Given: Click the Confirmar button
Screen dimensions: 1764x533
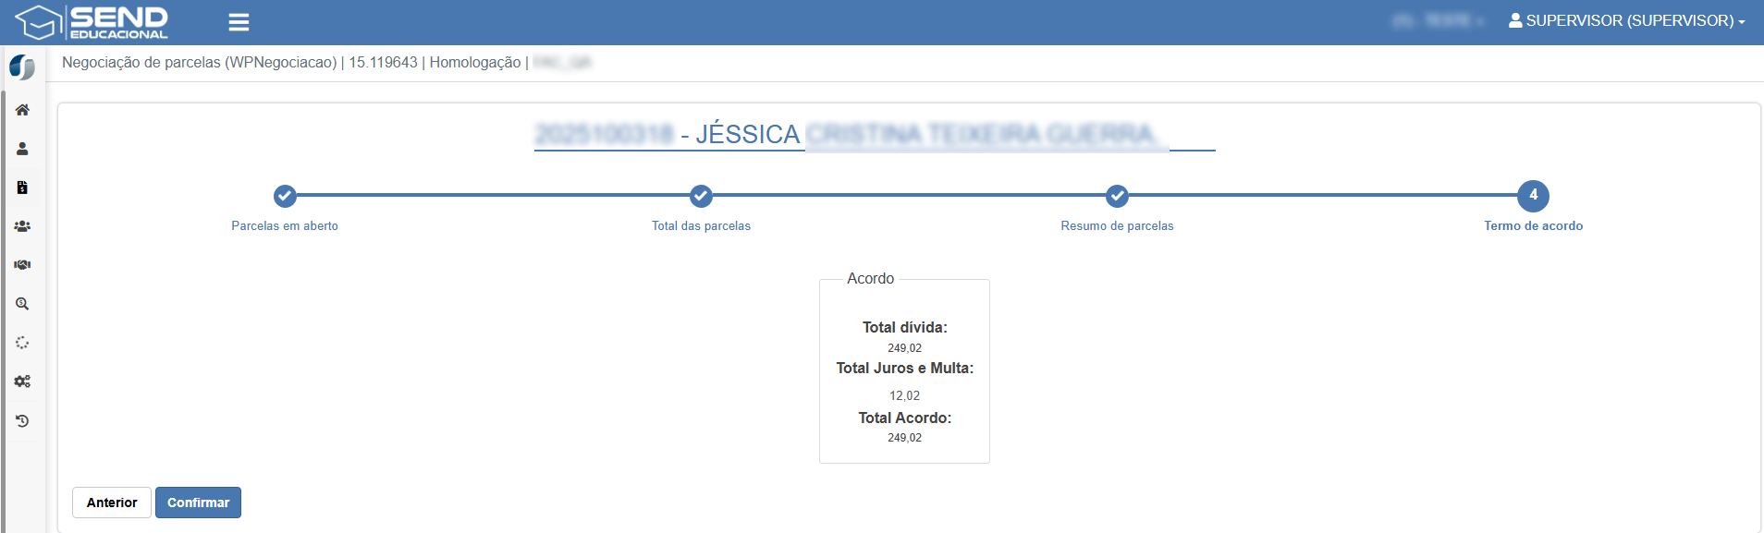Looking at the screenshot, I should click(x=198, y=503).
